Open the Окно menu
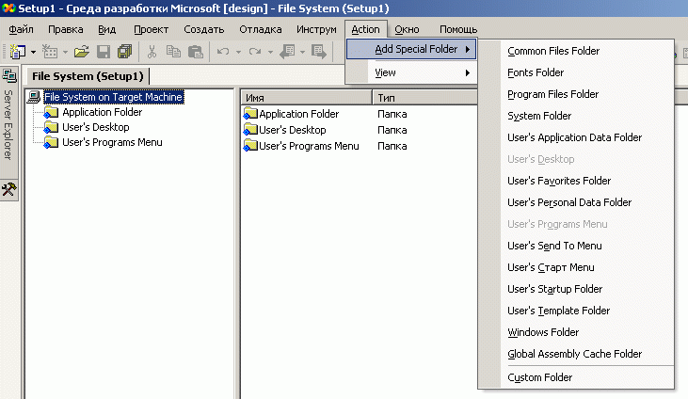This screenshot has width=688, height=399. (407, 29)
